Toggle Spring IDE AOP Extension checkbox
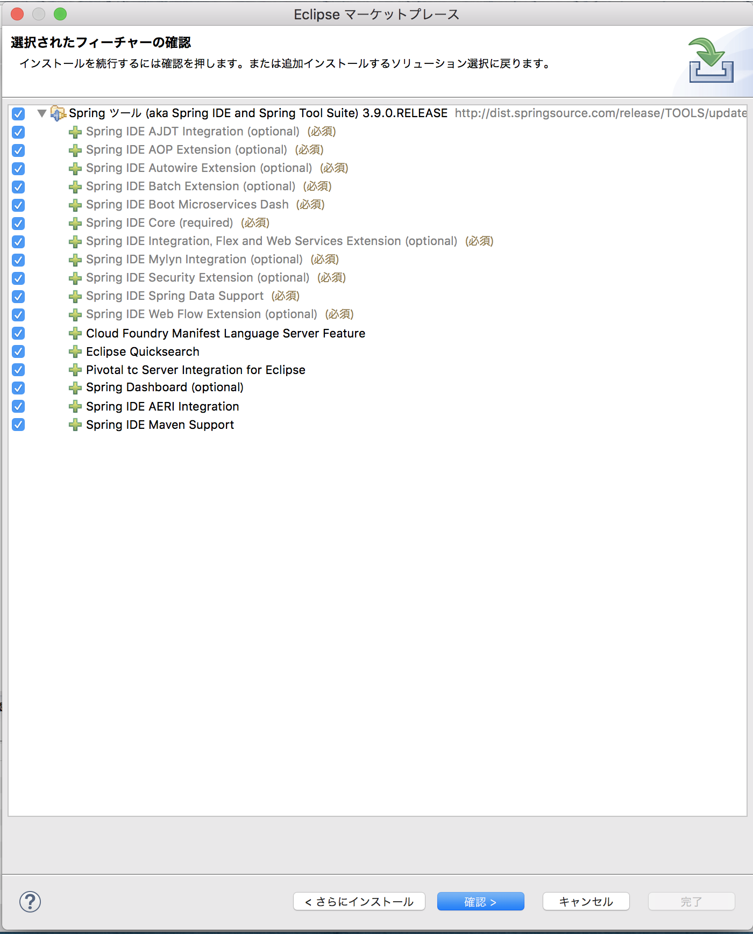753x934 pixels. pos(18,150)
